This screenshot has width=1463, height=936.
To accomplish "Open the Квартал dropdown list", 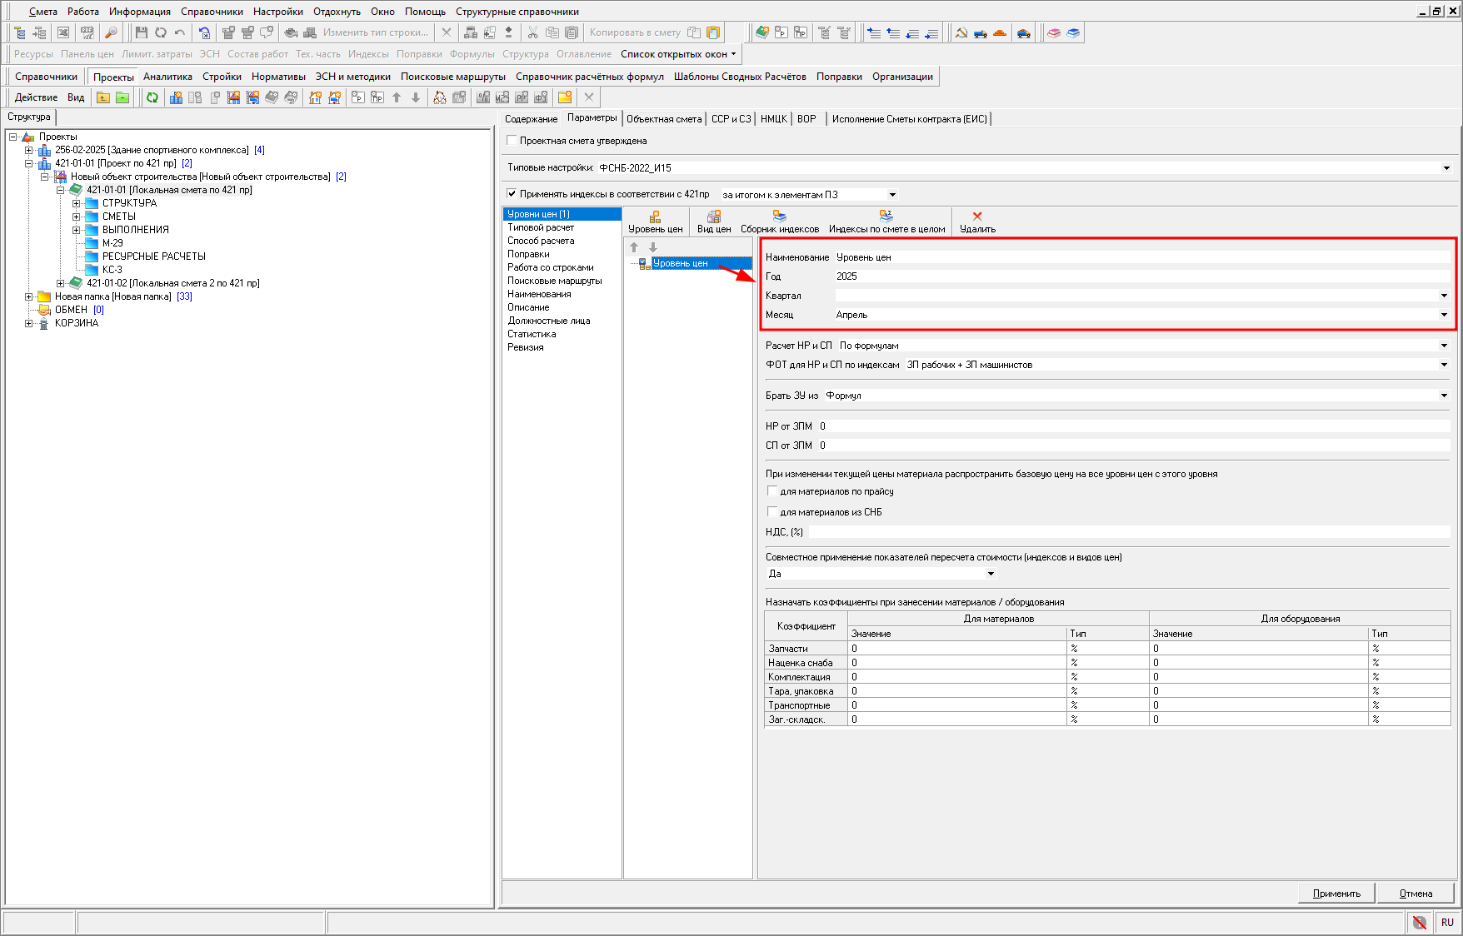I will tap(1443, 296).
